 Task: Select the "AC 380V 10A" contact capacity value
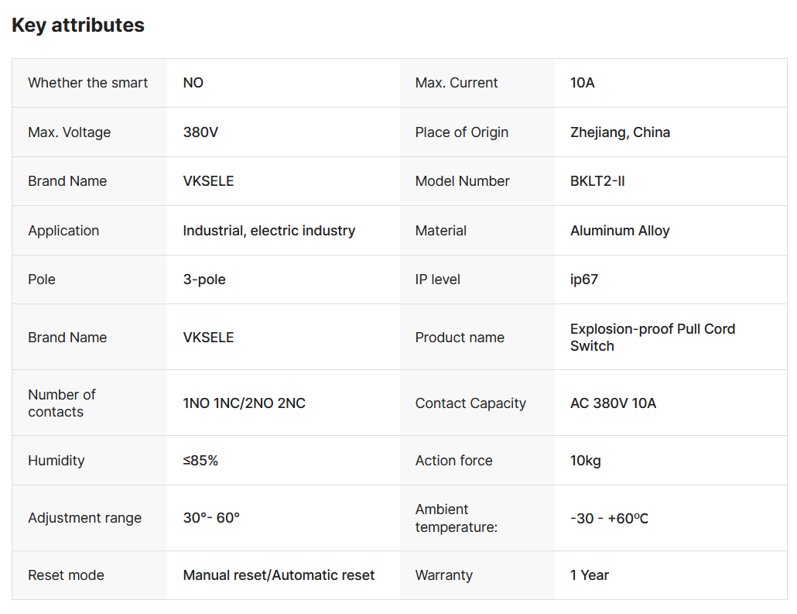click(613, 403)
